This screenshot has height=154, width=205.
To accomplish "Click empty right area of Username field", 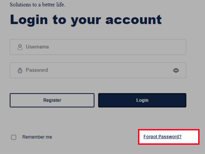I will [144, 47].
